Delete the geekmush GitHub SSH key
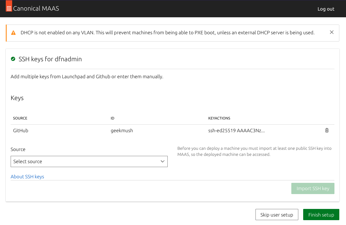 pyautogui.click(x=327, y=130)
